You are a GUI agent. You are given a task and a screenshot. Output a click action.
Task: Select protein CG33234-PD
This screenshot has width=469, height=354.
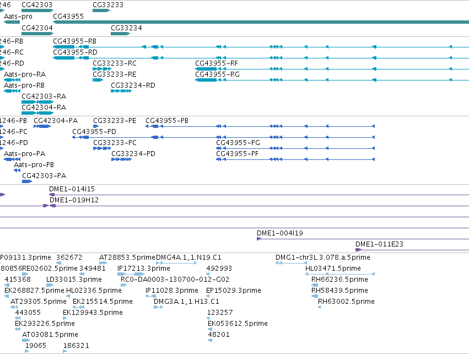pos(133,154)
